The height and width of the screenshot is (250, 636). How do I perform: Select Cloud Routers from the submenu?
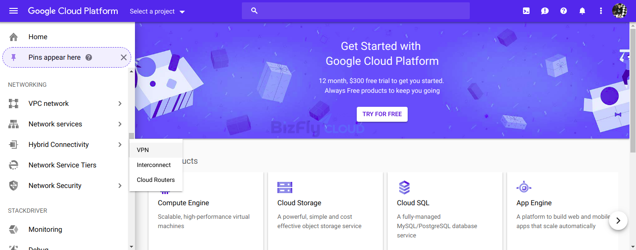pyautogui.click(x=156, y=180)
